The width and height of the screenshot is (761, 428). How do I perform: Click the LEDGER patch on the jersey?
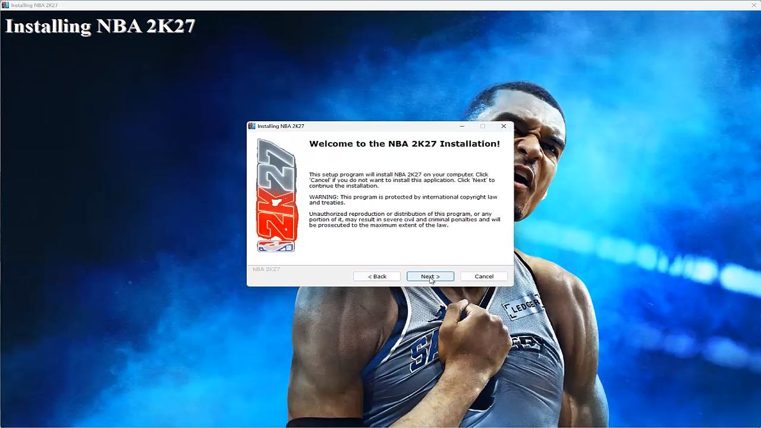point(524,306)
